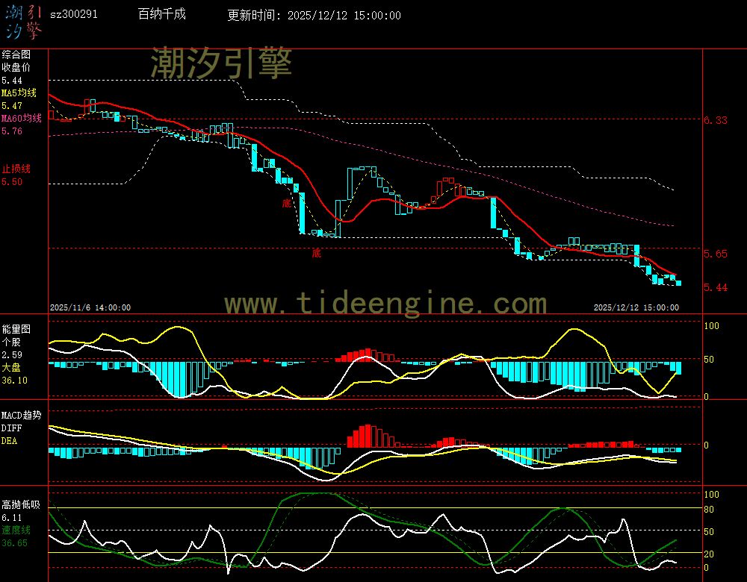Click the chart end time 2025/12/12 15:00:00
Viewport: 747px width, 582px height.
636,307
